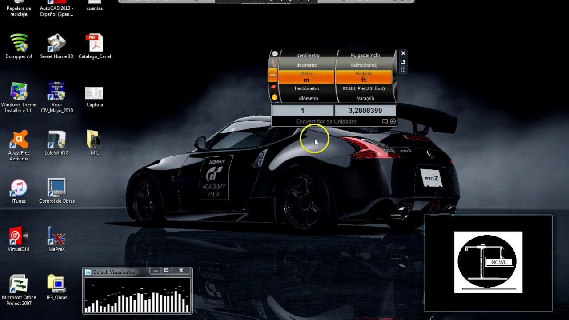The height and width of the screenshot is (320, 569).
Task: Select the disc category icon in converter
Action: coord(275,54)
